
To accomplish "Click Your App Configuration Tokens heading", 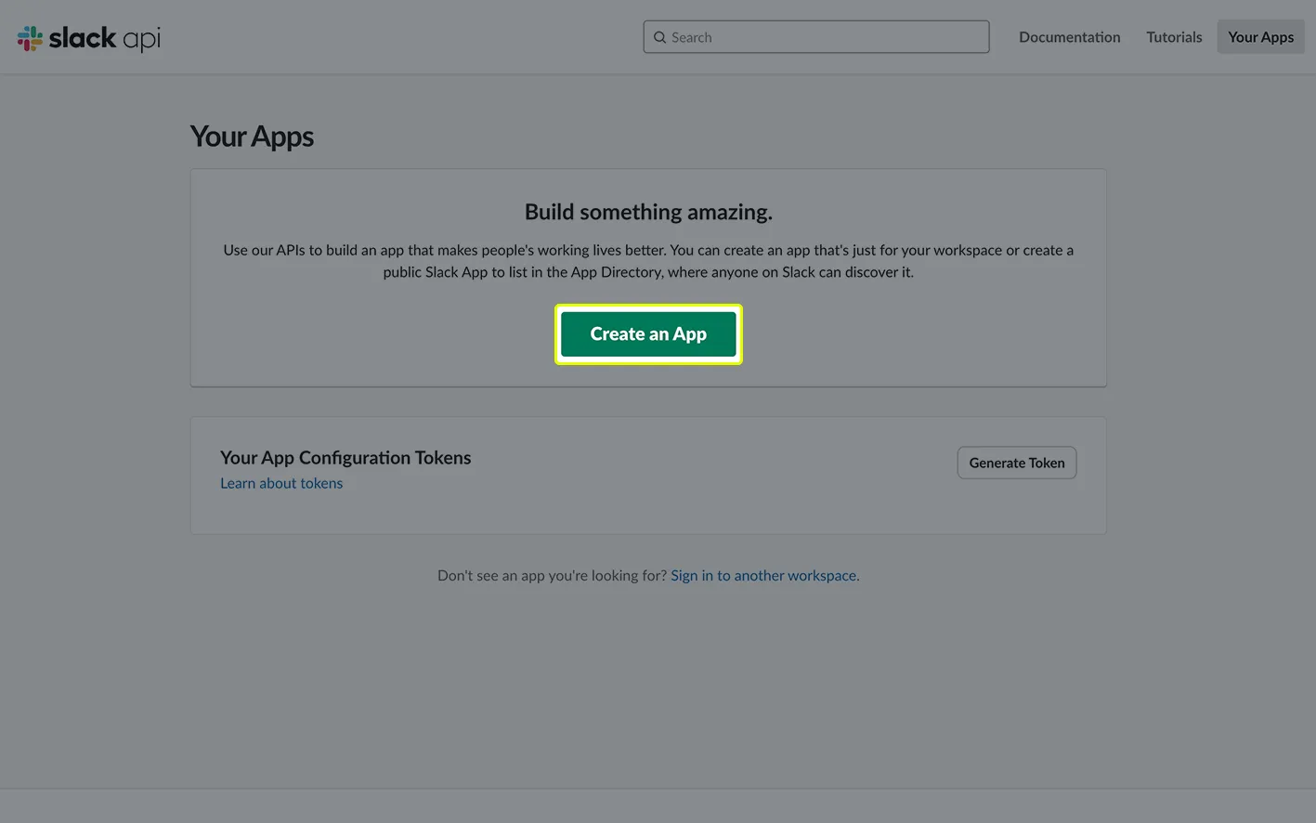I will 345,458.
